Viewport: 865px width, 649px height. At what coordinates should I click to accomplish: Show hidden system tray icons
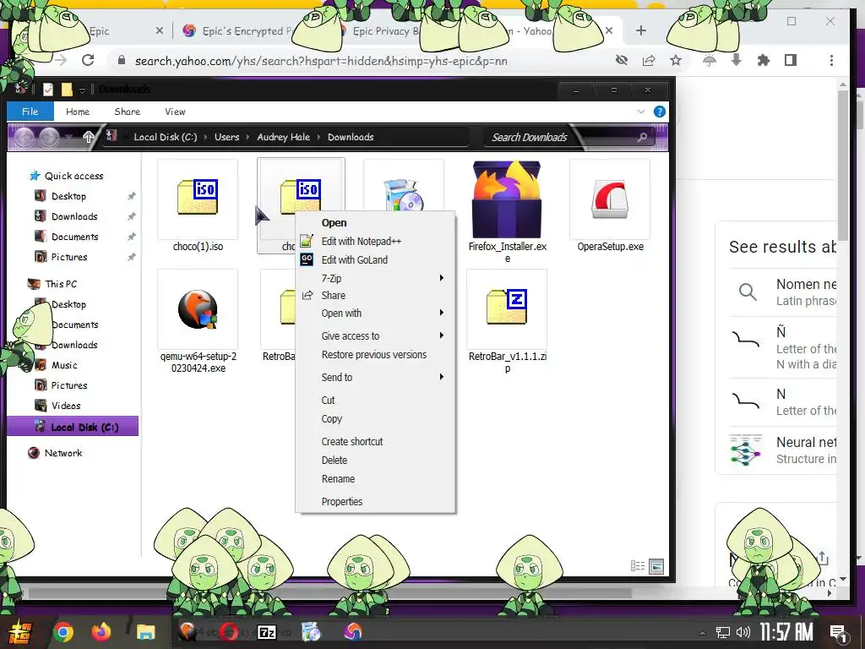702,633
